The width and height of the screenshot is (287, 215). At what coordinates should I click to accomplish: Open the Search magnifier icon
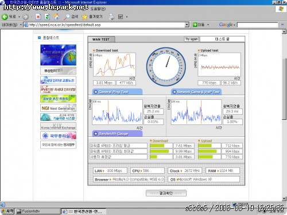click(67, 17)
